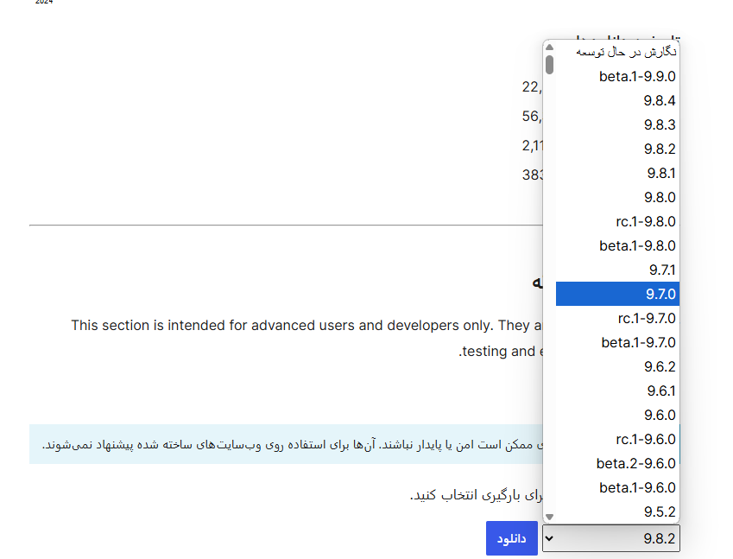Image resolution: width=733 pixels, height=559 pixels.
Task: Choose beta.1-9.8.0 from the list
Action: point(617,245)
